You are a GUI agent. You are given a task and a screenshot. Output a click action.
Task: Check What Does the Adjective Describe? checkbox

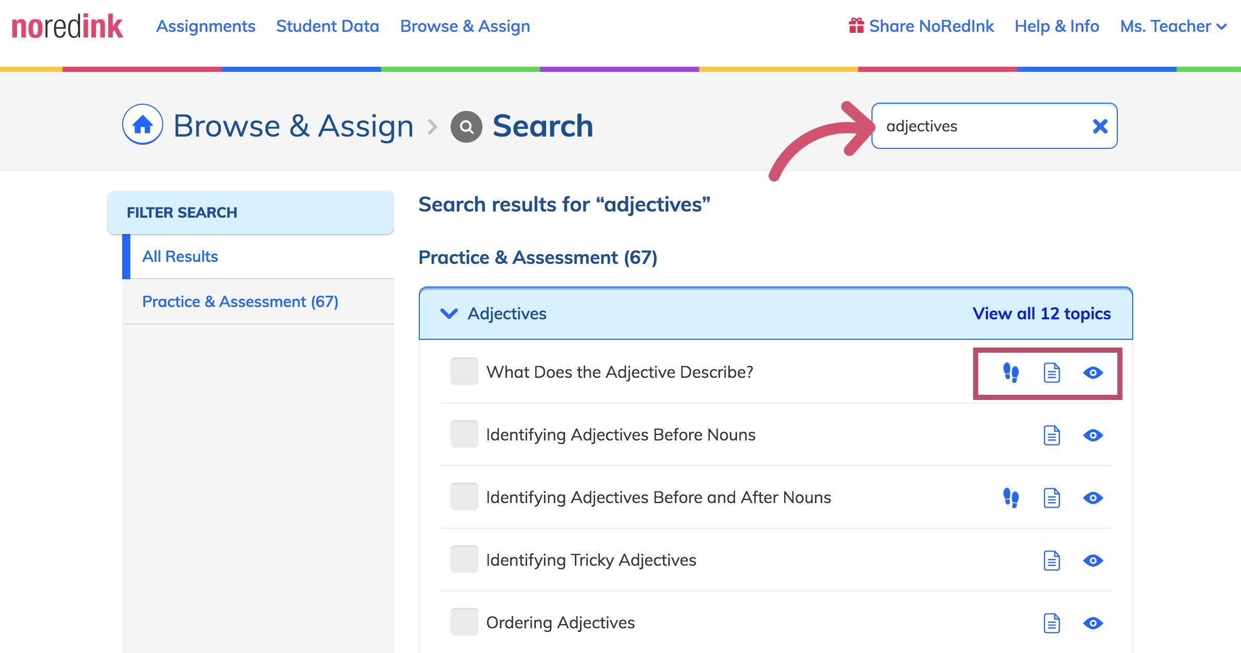click(464, 371)
